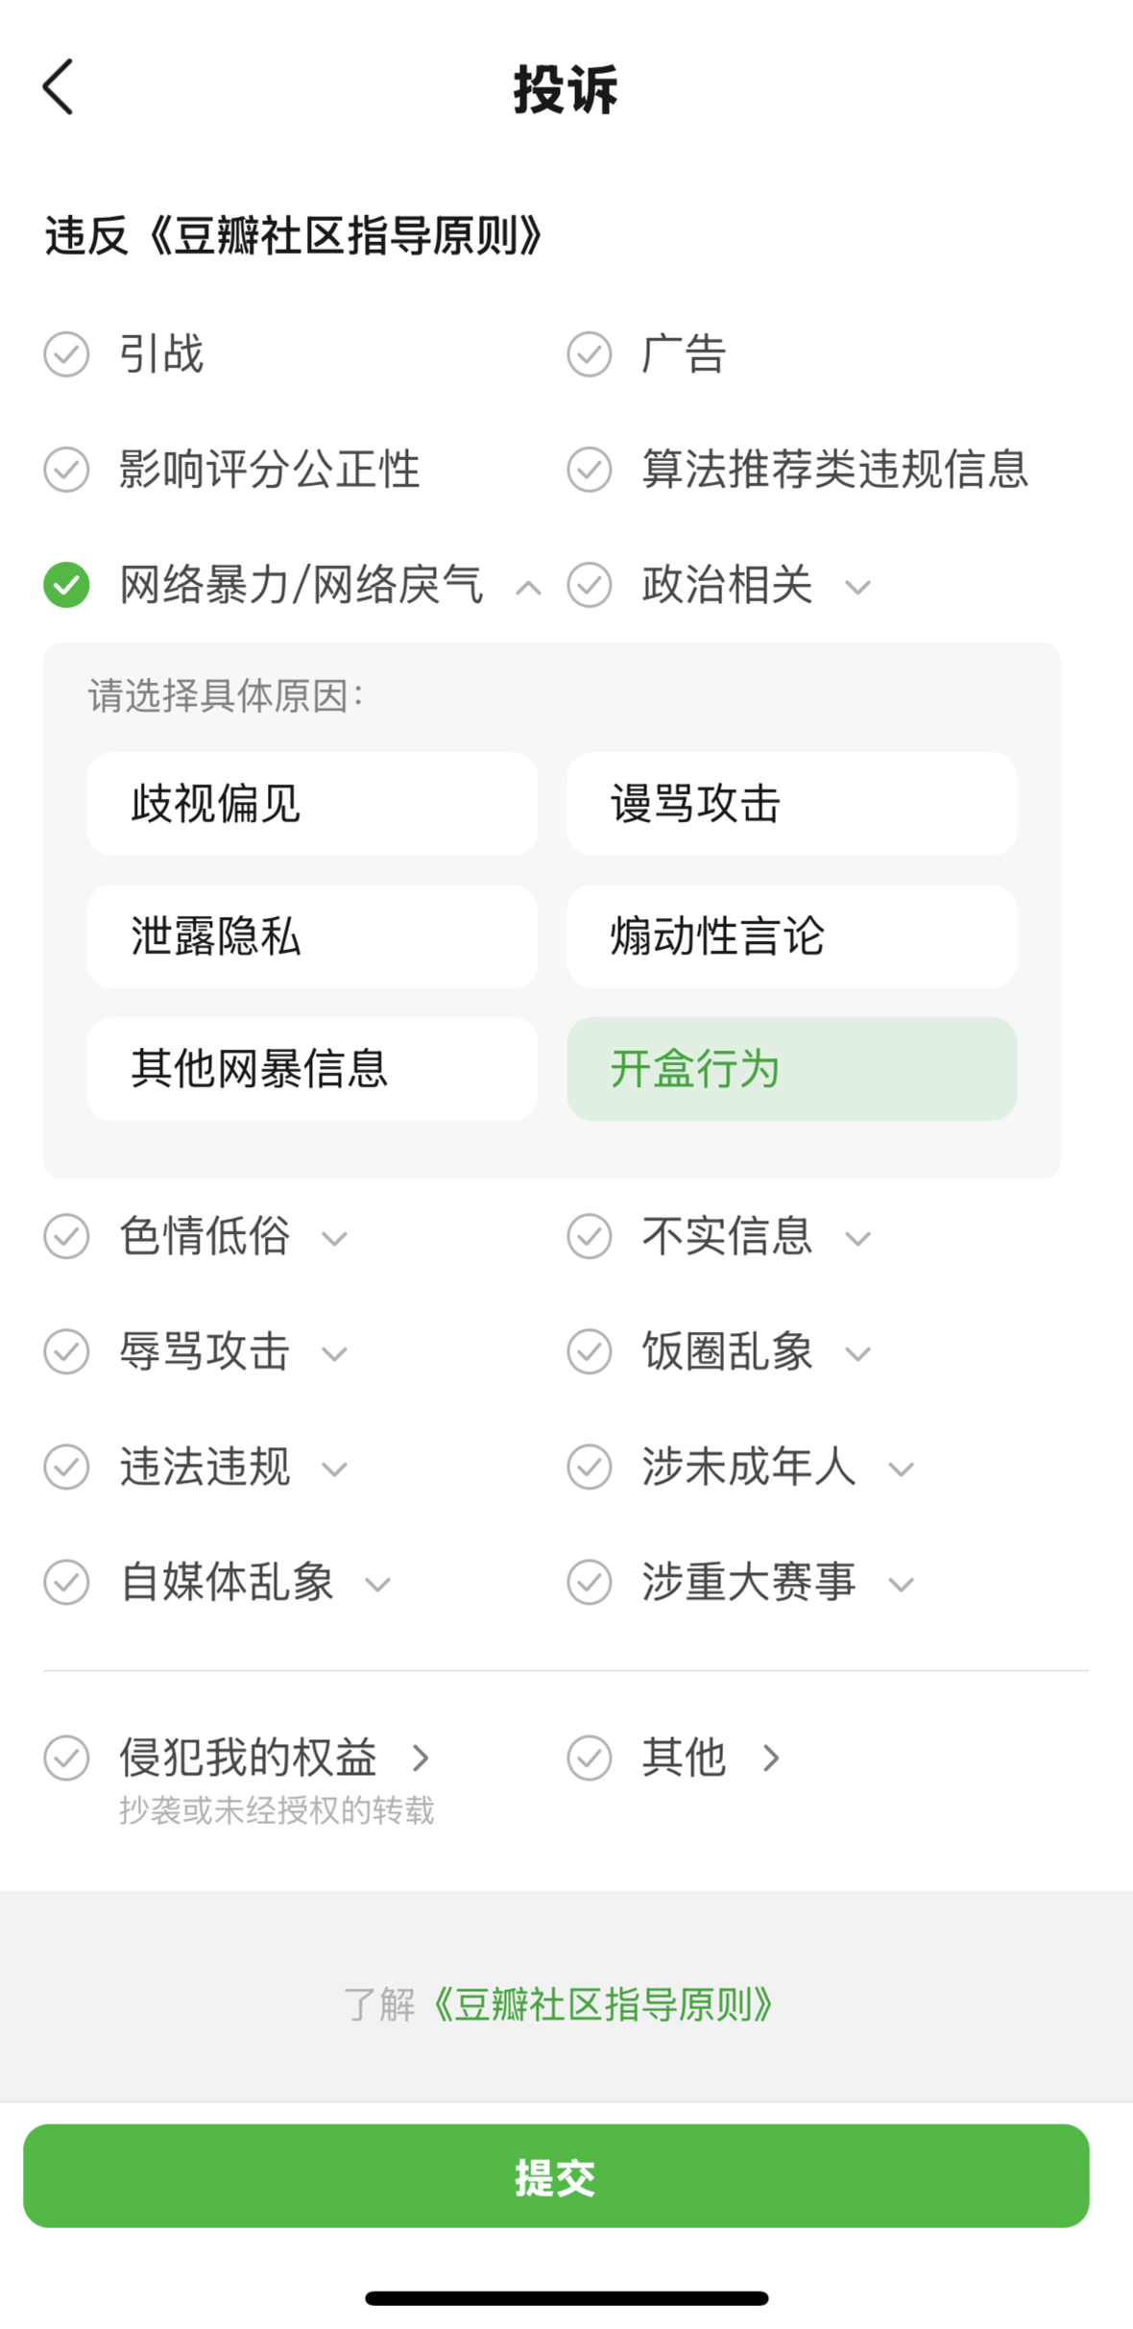Uncheck the green 网络暴力/网络戾气 checkmark
Viewport: 1133px width, 2329px height.
click(66, 585)
